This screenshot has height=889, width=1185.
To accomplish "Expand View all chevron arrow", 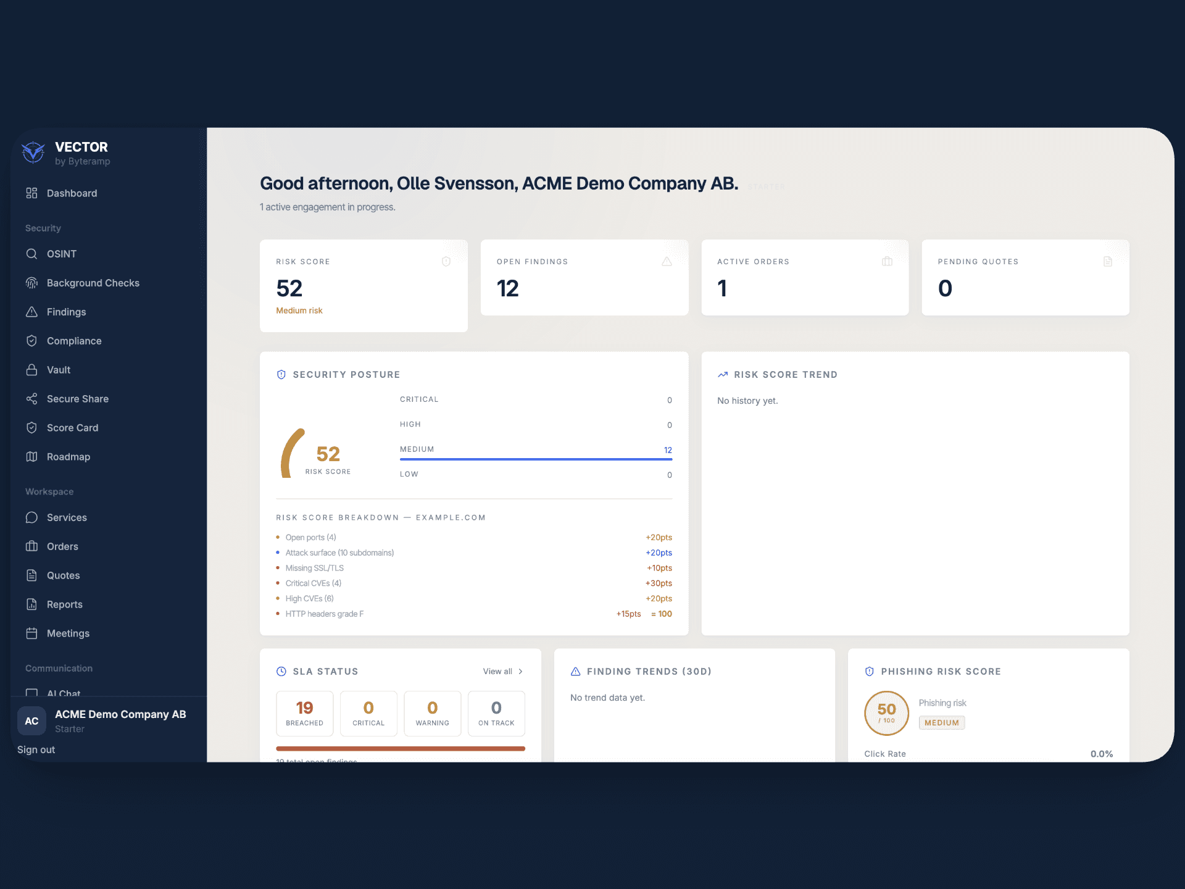I will [x=520, y=672].
